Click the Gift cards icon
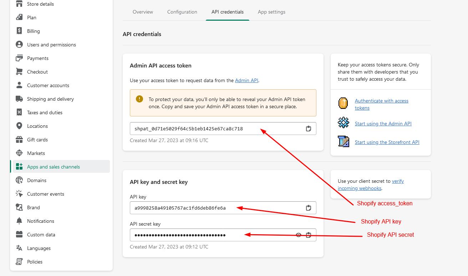The width and height of the screenshot is (468, 276). click(x=19, y=140)
